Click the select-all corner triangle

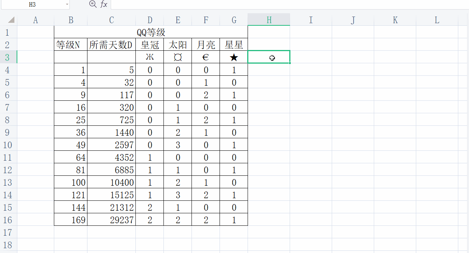(11, 20)
